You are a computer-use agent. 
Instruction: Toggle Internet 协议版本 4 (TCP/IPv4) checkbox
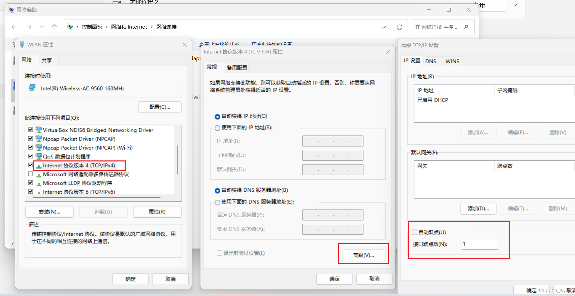[x=31, y=165]
